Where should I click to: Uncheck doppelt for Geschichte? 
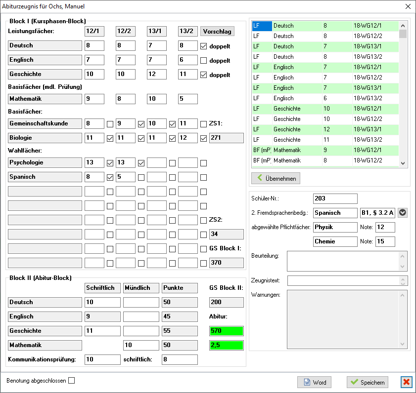pyautogui.click(x=203, y=75)
